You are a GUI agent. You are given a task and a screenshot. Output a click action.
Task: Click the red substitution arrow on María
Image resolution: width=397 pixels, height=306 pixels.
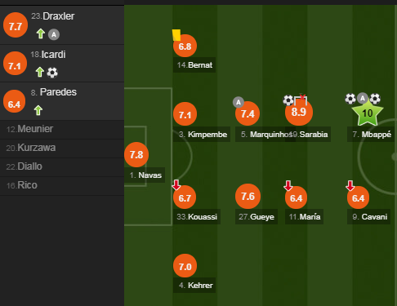pos(288,186)
